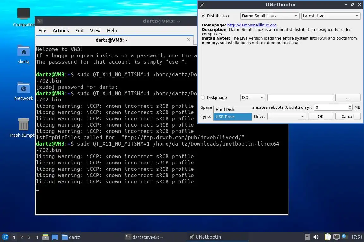Open the Damn Small Linux distribution dropdown
This screenshot has width=364, height=242.
point(270,16)
